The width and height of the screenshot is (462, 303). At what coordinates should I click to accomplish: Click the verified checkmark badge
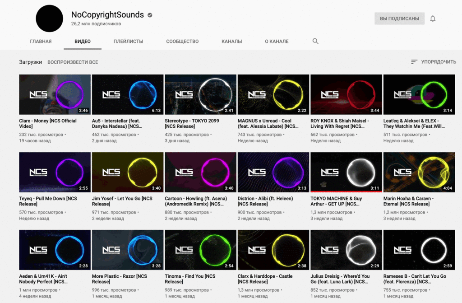pyautogui.click(x=150, y=15)
